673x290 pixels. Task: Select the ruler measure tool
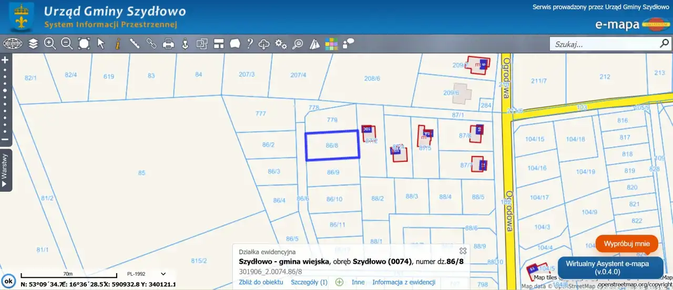pos(135,44)
